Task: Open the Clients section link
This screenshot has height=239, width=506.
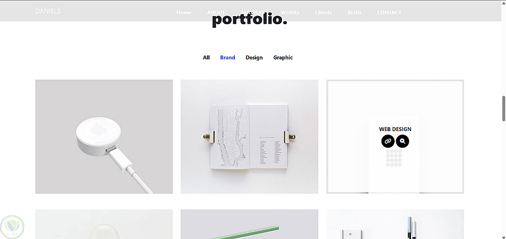Action: point(323,13)
